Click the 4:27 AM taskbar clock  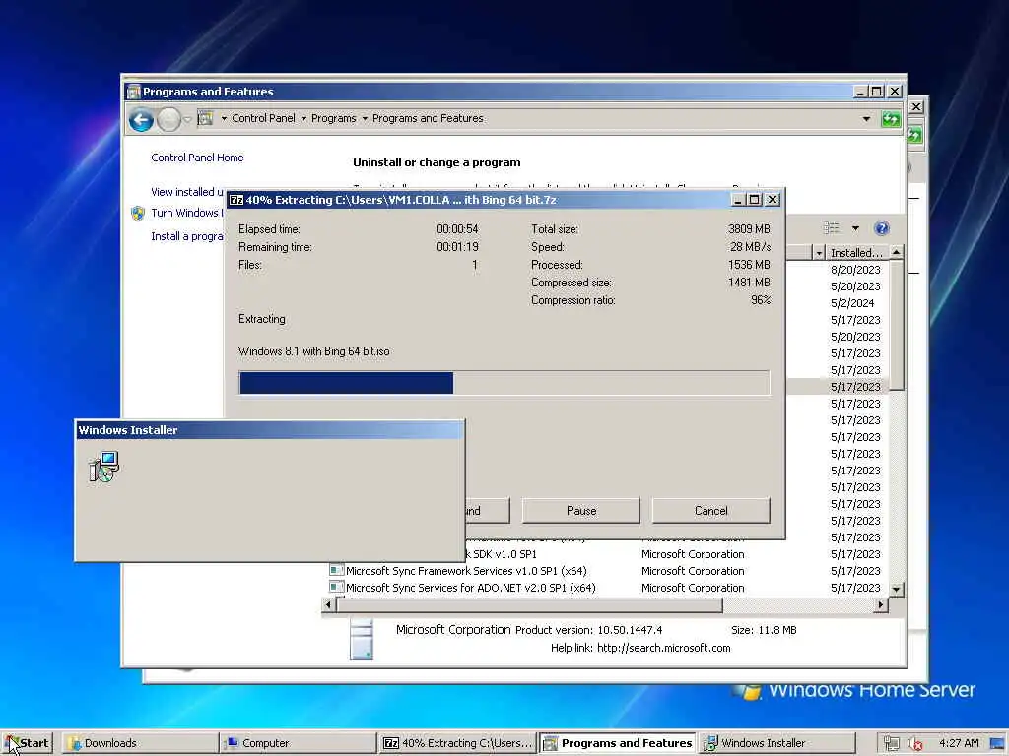pyautogui.click(x=959, y=743)
